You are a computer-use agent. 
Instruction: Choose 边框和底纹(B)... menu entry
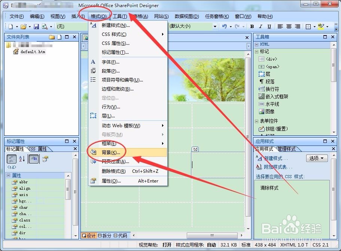coord(128,89)
